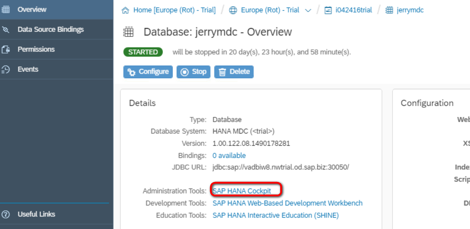Click the Delete button

click(234, 72)
